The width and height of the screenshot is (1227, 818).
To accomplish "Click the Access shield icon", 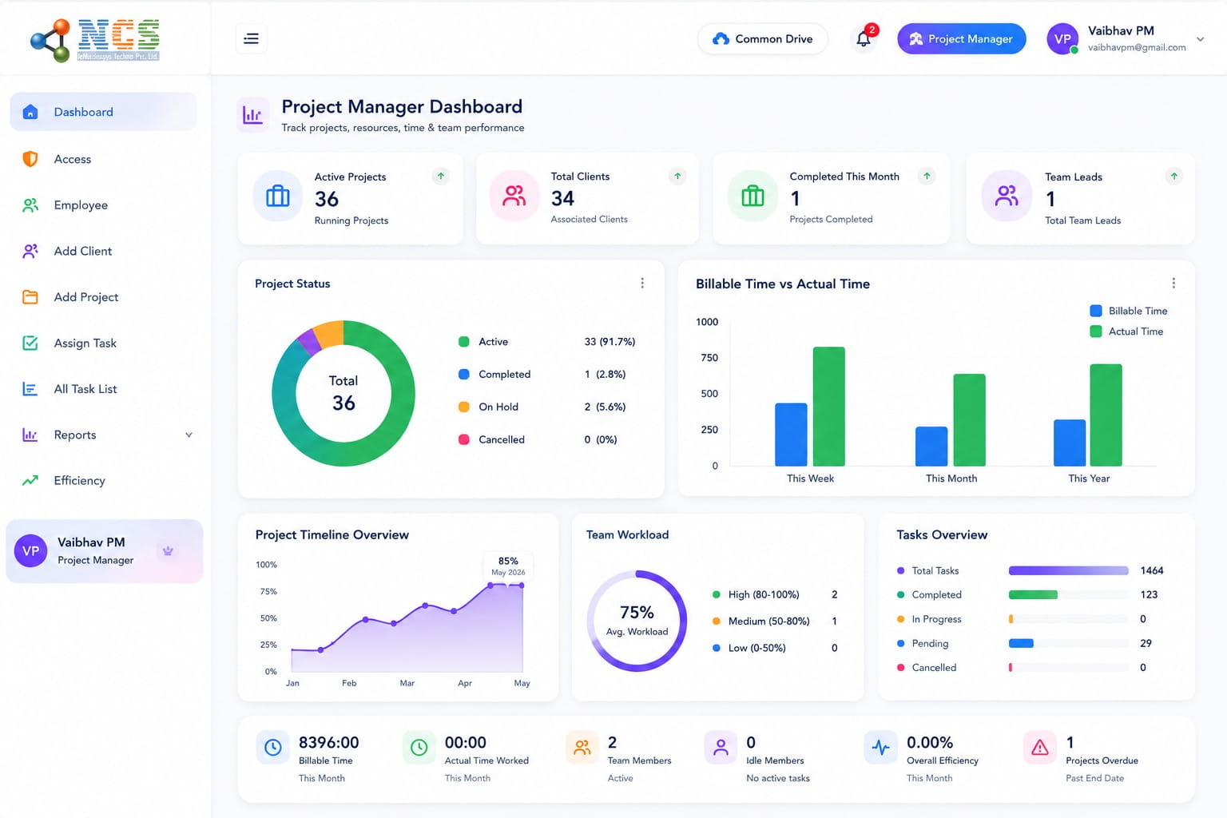I will click(30, 159).
